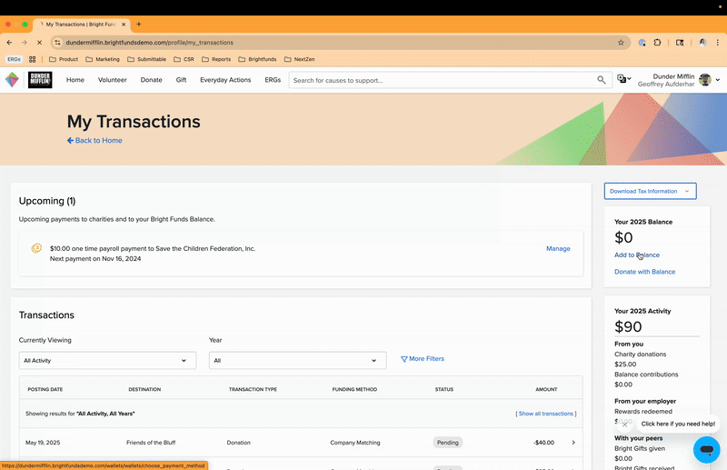Go Back to Home link
The image size is (727, 470).
tap(95, 140)
